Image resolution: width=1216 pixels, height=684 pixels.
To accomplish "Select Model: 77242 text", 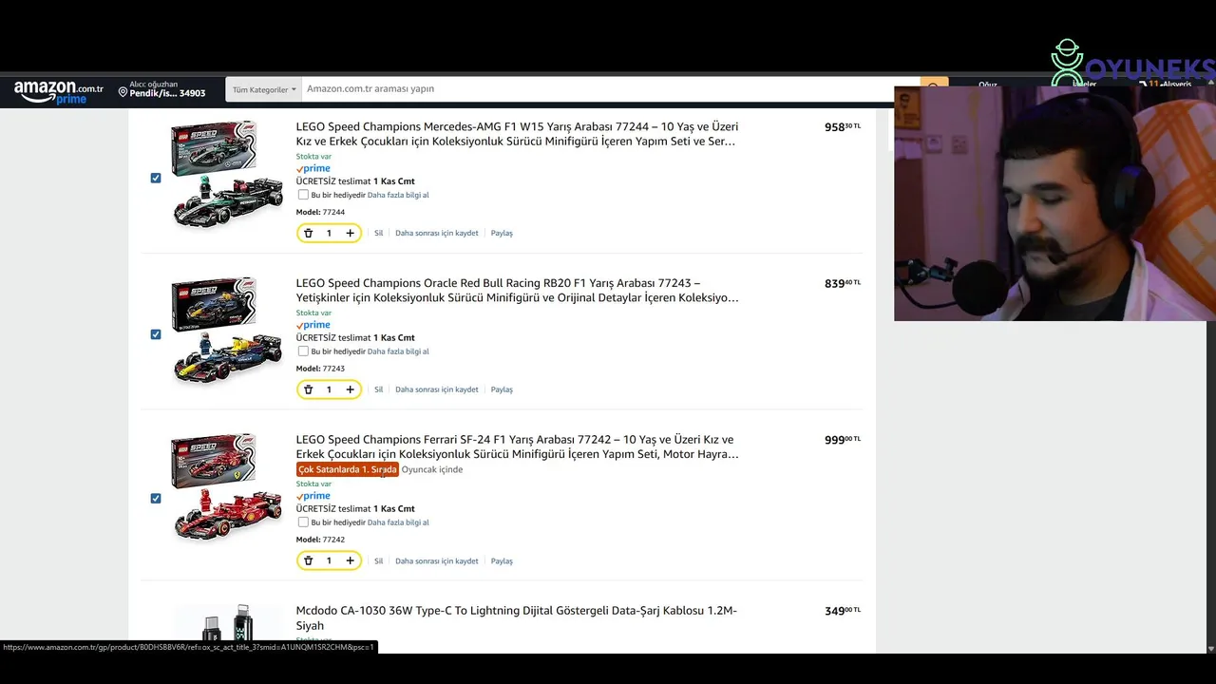I will click(320, 540).
